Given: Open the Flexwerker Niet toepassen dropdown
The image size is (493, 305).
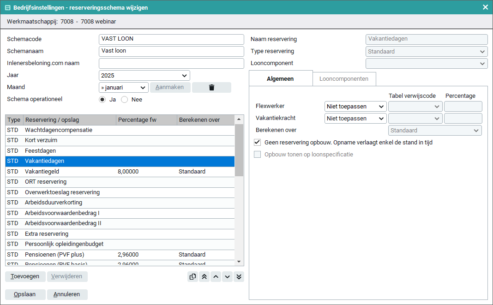Looking at the screenshot, I should click(355, 107).
